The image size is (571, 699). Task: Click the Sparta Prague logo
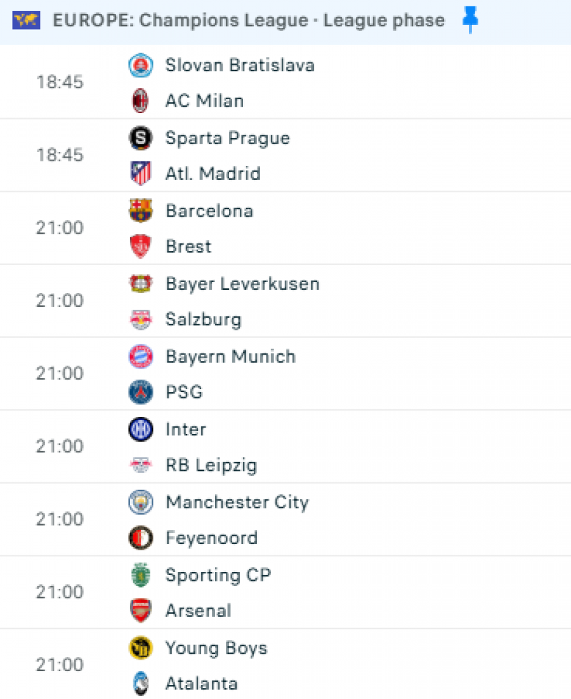click(x=140, y=138)
